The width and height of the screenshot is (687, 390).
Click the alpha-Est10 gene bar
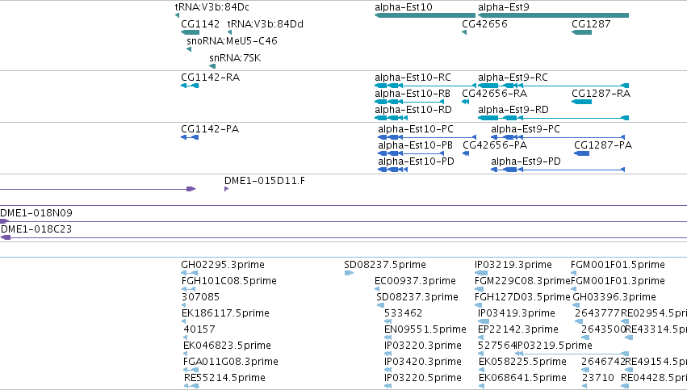coord(425,15)
